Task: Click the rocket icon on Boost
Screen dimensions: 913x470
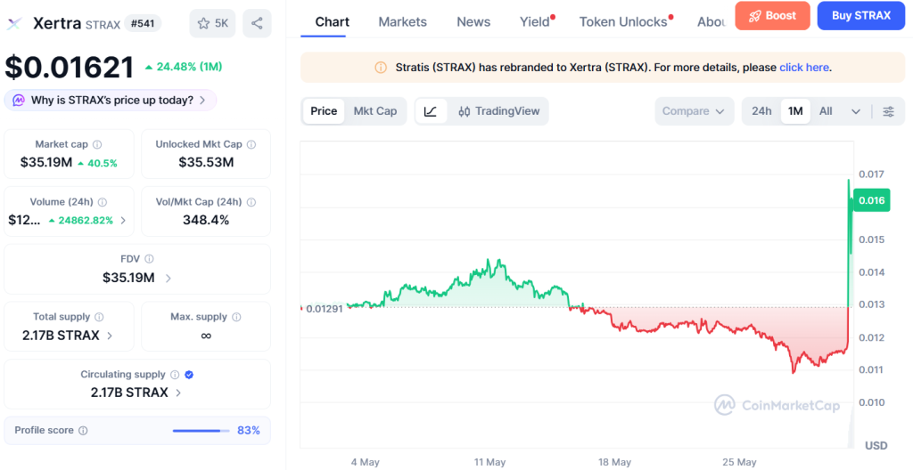Action: pos(755,16)
